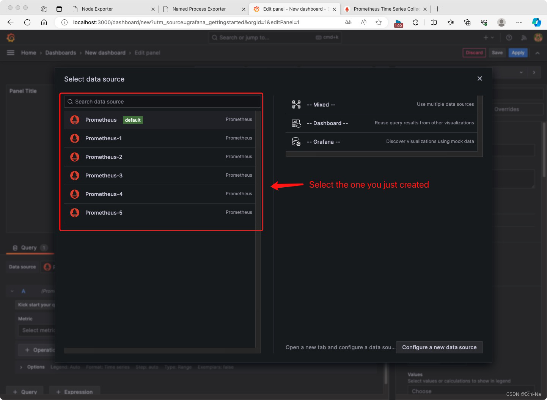Select the Prometheus-5 data source
Screen dimensions: 547x400
[160, 213]
